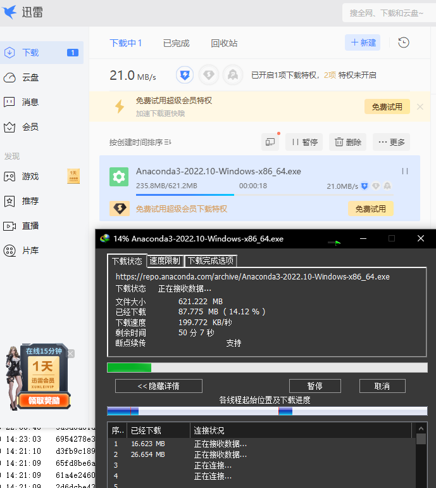Click 领取奖励 on the promo ad
The image size is (436, 488).
[x=44, y=401]
